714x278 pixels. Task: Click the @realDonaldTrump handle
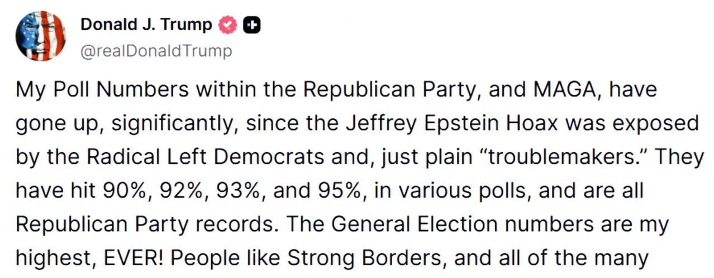pyautogui.click(x=156, y=51)
